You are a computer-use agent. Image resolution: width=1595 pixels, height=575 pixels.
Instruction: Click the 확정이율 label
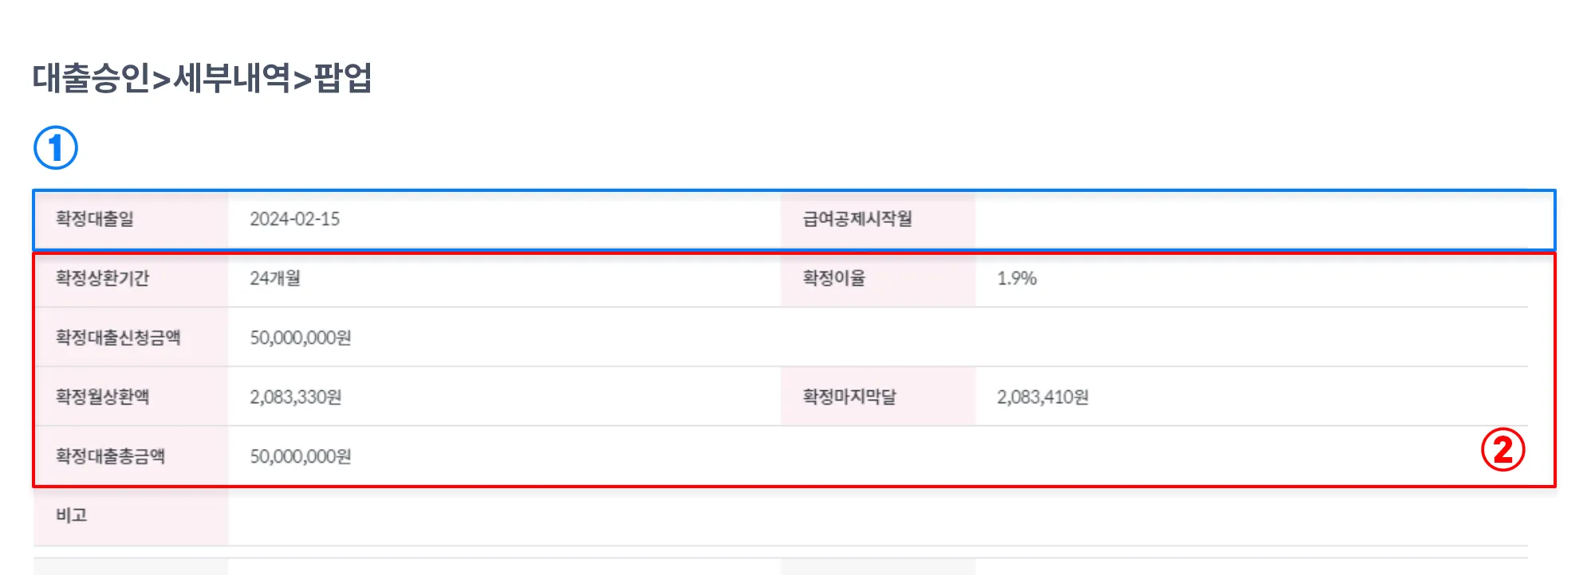[833, 278]
